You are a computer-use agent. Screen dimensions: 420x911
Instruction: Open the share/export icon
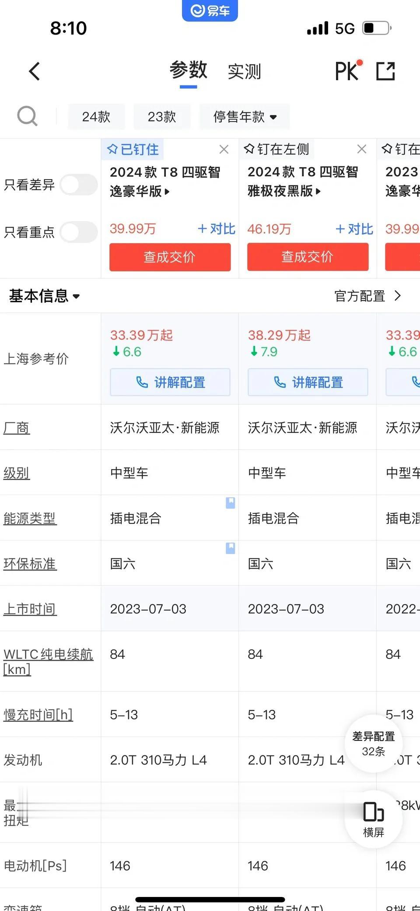385,71
